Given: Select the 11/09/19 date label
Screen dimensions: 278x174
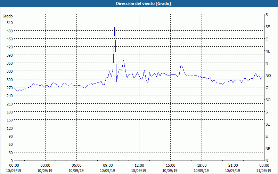Looking at the screenshot, I should (264, 171).
